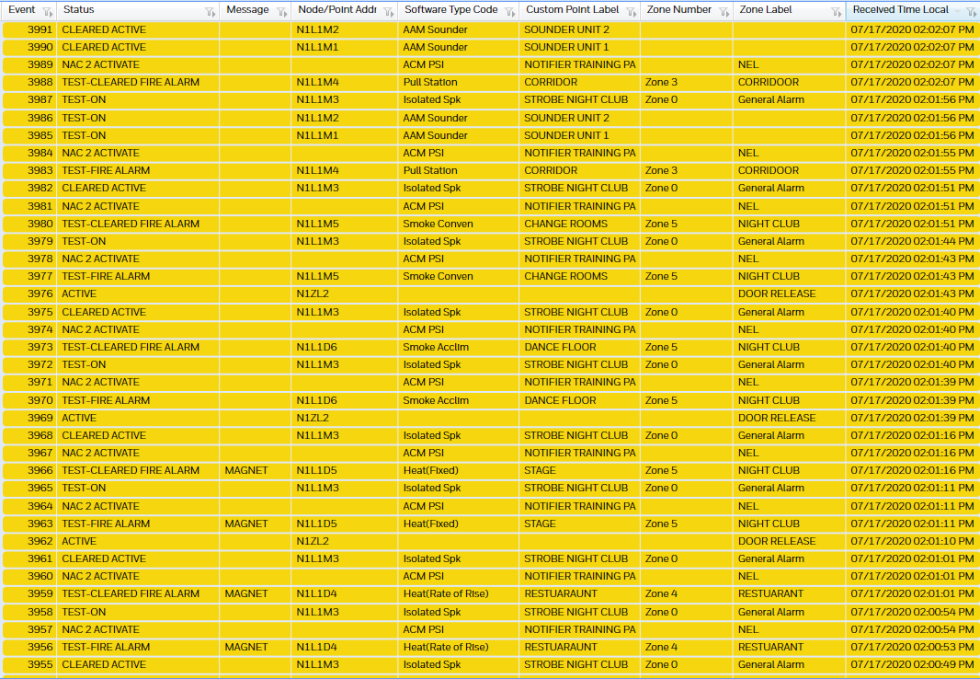The image size is (980, 679).
Task: Open filter for the Message column
Action: [282, 12]
